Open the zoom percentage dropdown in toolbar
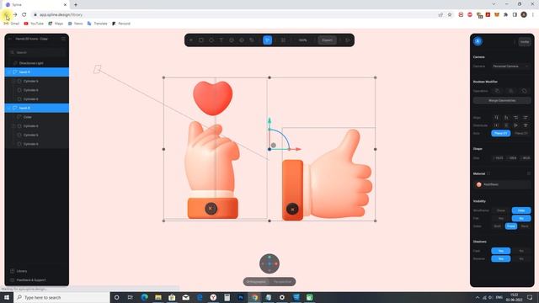539x303 pixels. click(303, 40)
